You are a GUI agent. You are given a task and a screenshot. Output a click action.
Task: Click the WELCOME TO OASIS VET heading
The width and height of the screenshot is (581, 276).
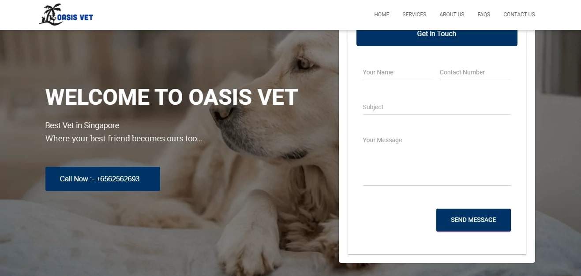(172, 97)
